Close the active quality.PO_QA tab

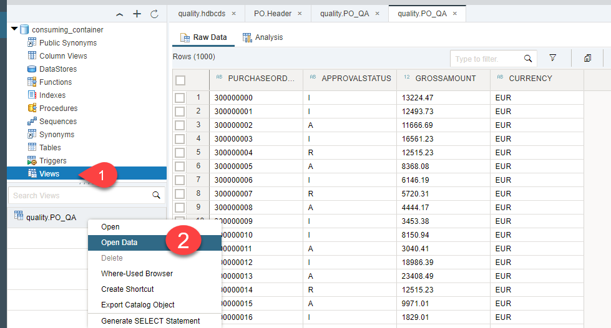click(x=455, y=14)
